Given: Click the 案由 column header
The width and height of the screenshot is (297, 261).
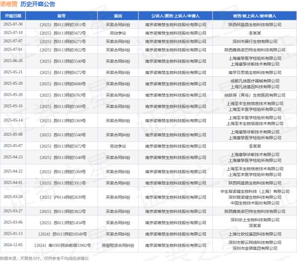Looking at the screenshot, I should tap(118, 16).
